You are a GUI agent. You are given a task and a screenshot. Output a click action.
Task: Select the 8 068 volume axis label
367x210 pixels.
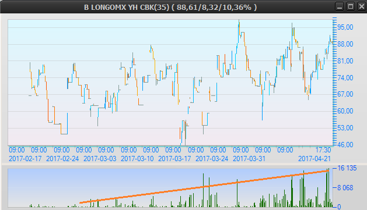(x=345, y=187)
